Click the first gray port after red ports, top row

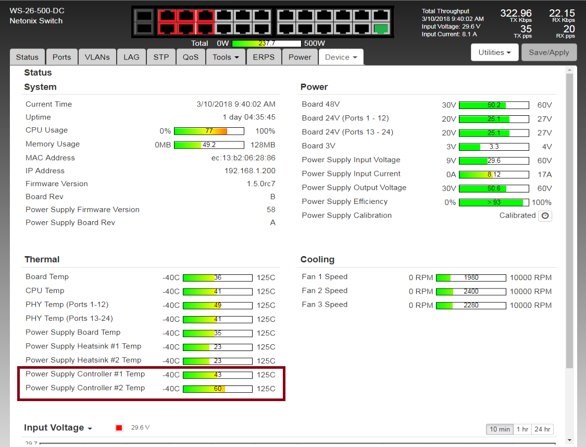[225, 16]
